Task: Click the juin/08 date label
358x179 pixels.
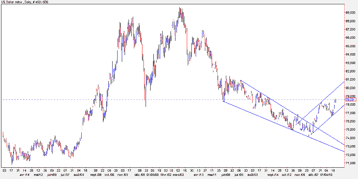Action: [x=225, y=175]
